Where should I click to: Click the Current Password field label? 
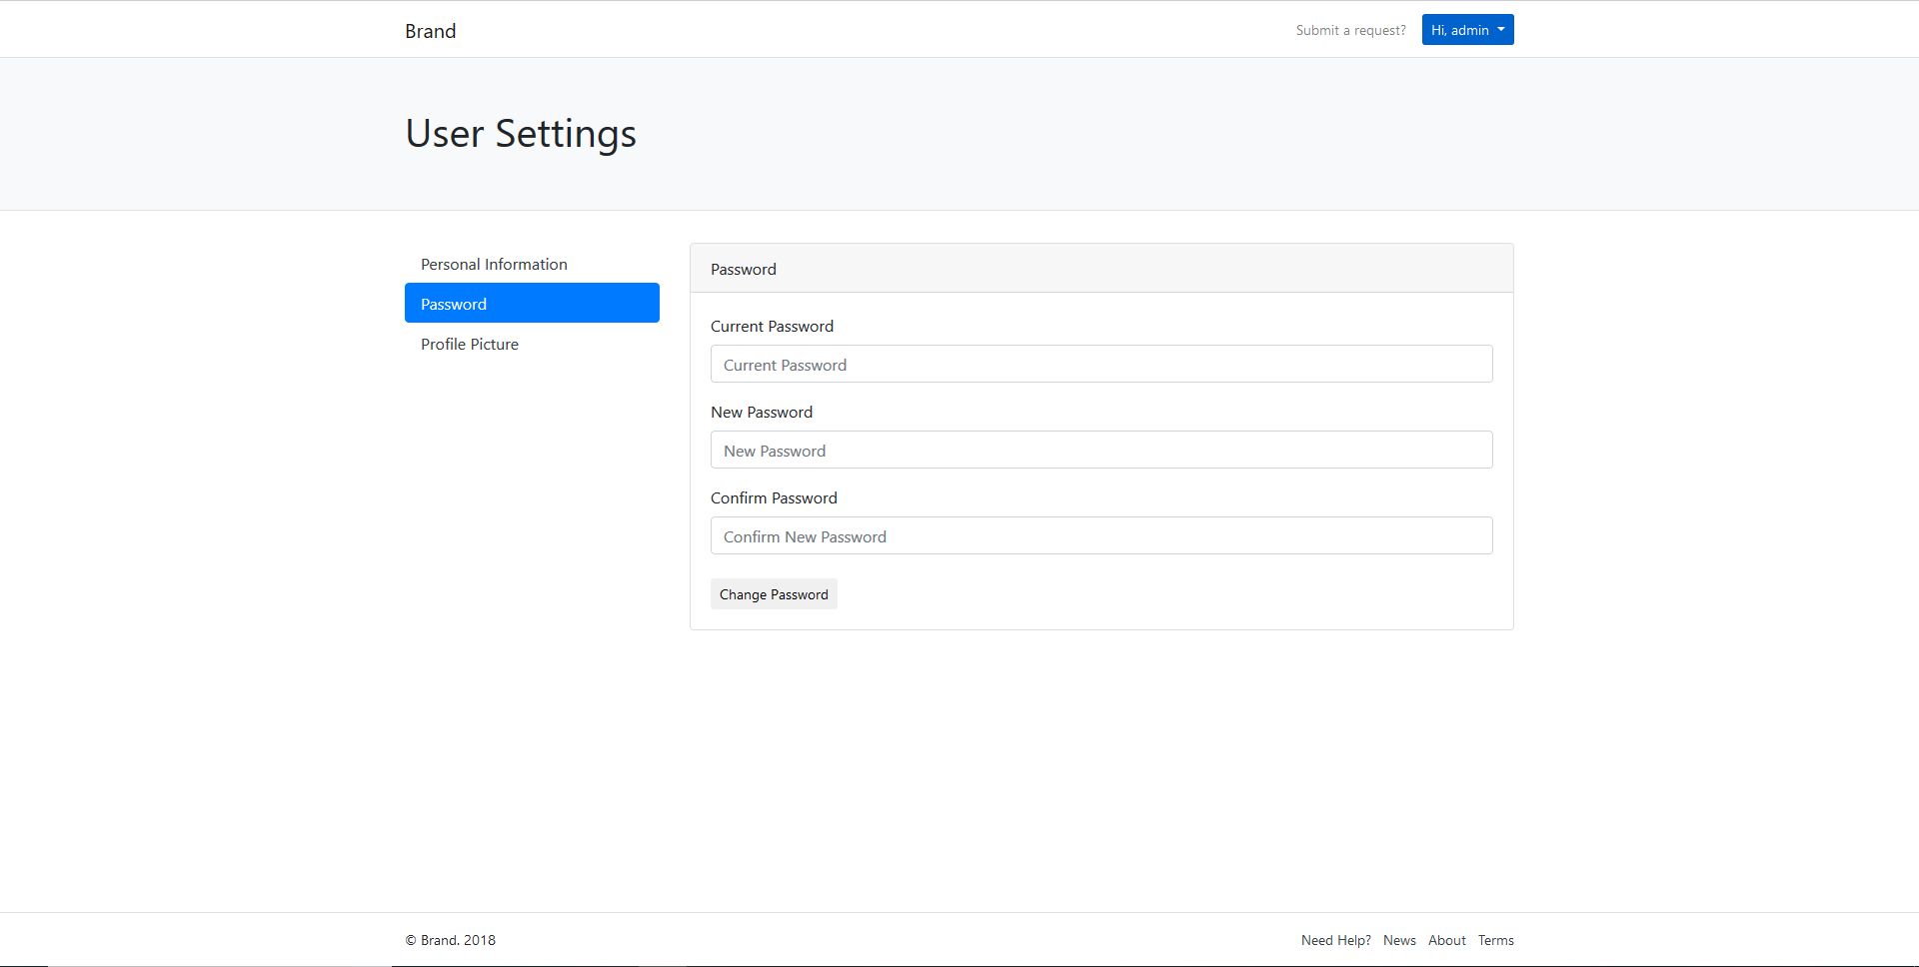click(772, 327)
